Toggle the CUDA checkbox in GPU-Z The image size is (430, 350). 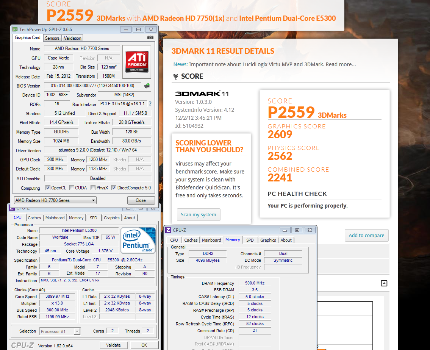click(x=72, y=188)
